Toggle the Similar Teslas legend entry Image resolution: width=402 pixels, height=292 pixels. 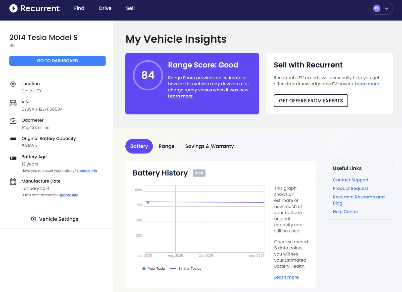point(186,269)
